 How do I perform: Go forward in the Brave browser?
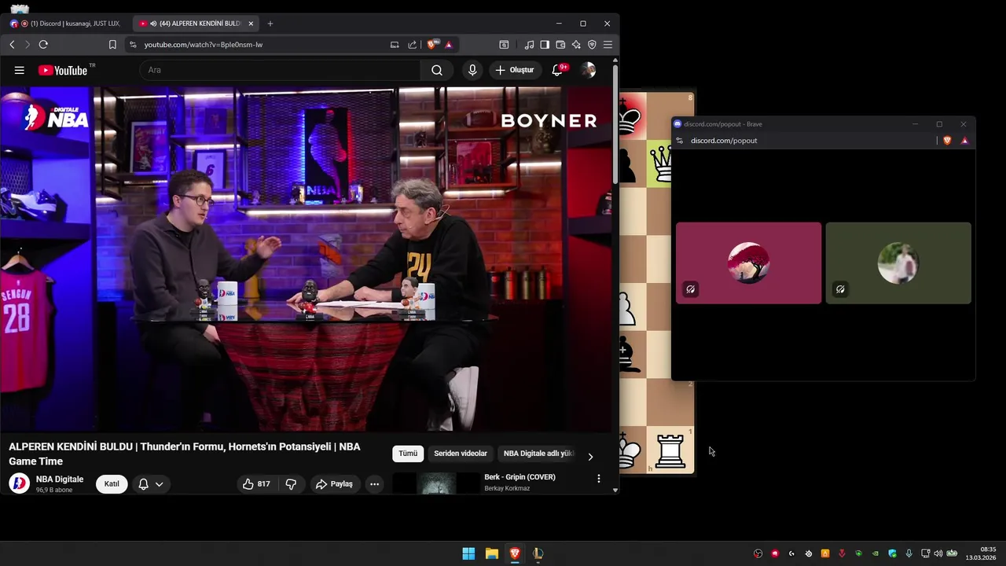[x=28, y=45]
